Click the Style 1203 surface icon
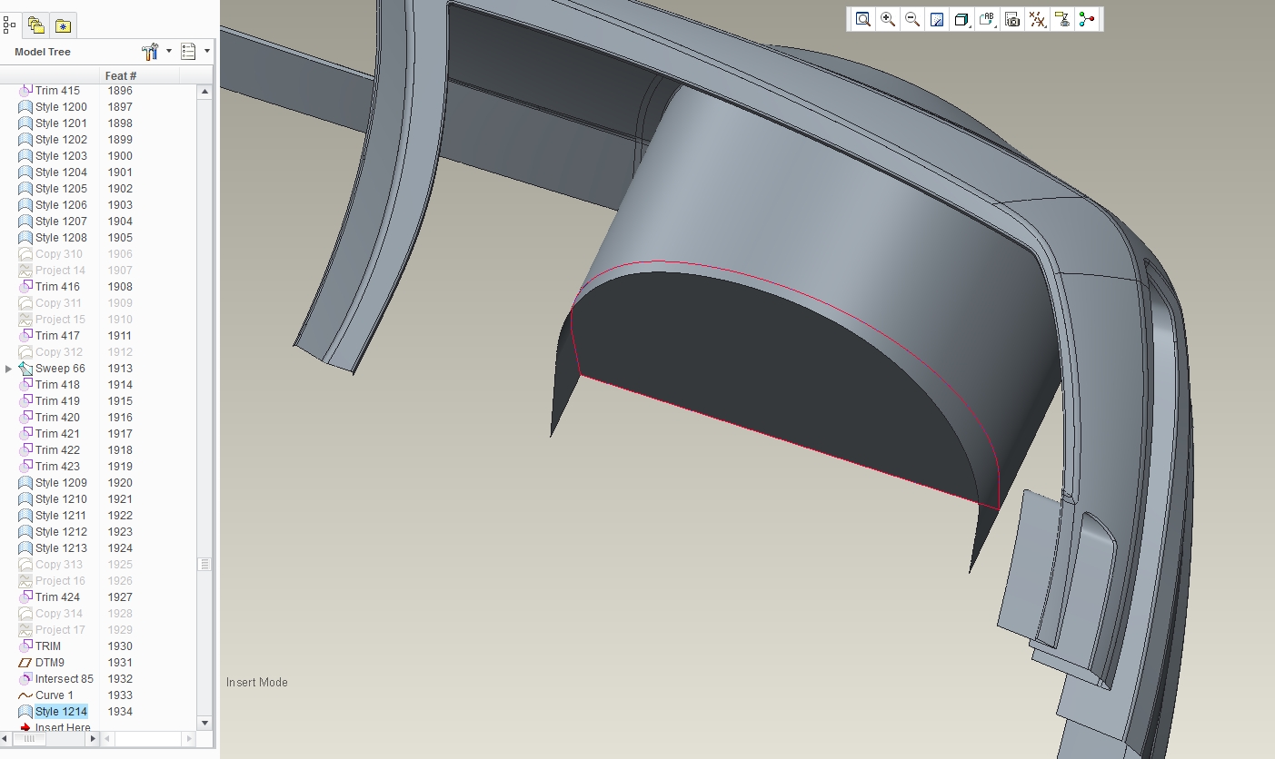 coord(25,156)
